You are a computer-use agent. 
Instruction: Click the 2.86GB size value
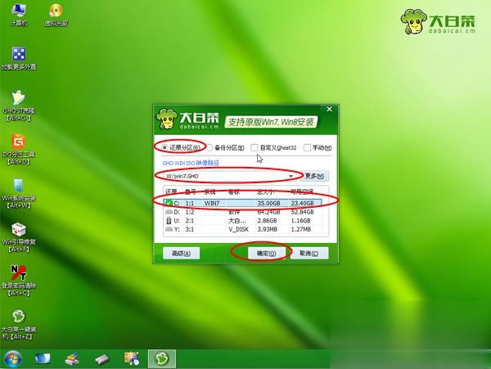coord(267,221)
